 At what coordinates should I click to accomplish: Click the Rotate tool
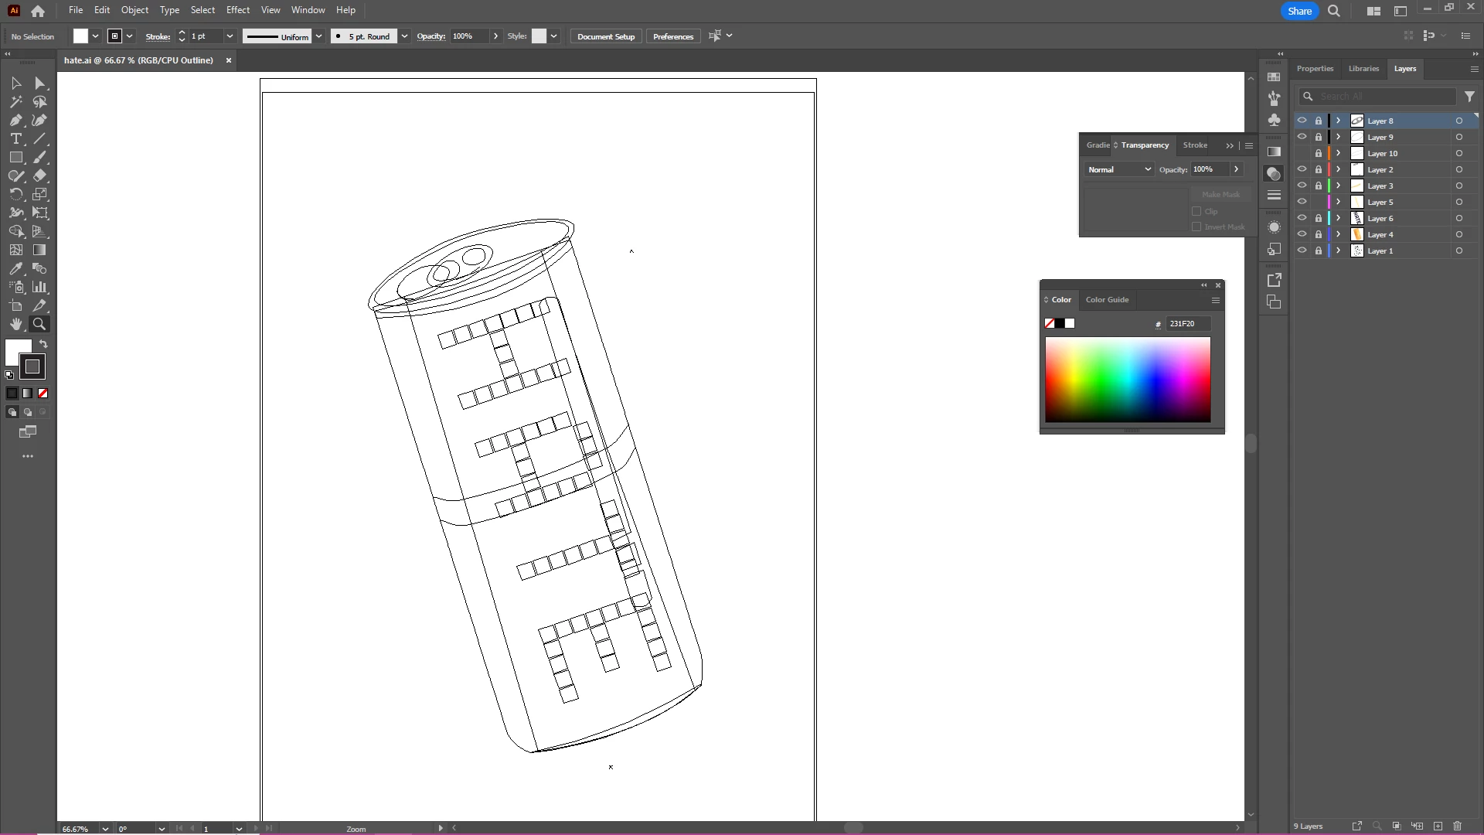click(15, 195)
